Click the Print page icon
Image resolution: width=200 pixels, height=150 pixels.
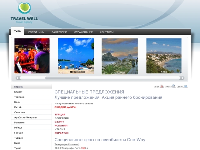[x=170, y=87]
